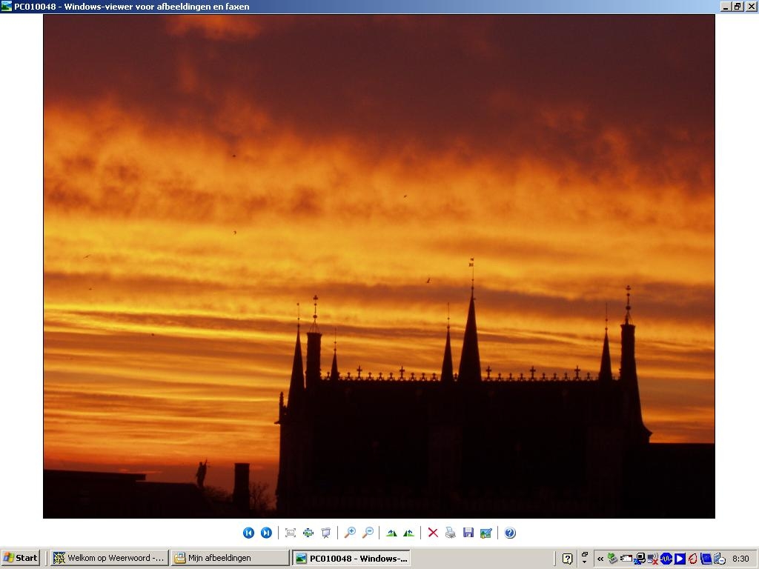
Task: Save a copy via floppy icon
Action: [468, 533]
